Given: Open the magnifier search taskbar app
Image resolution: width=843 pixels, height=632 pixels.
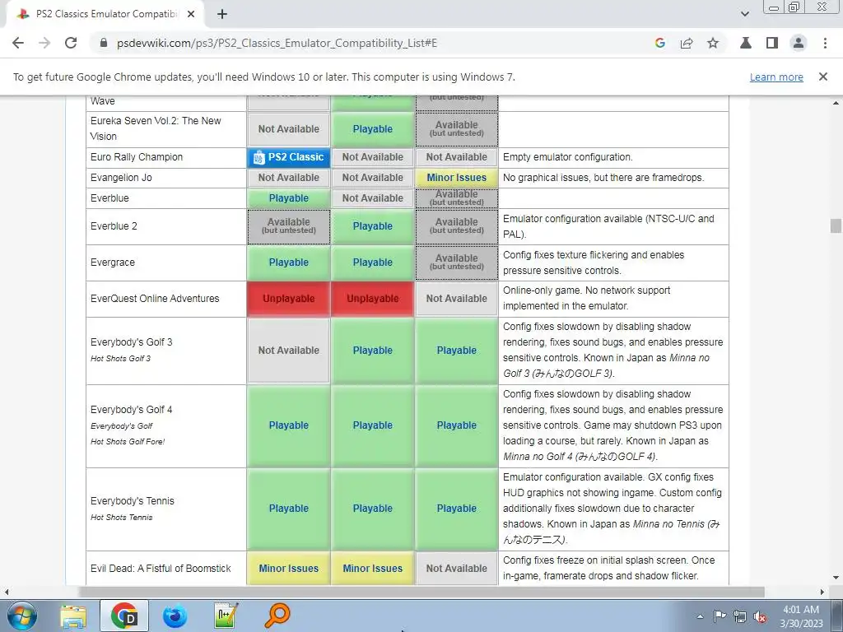Looking at the screenshot, I should pyautogui.click(x=277, y=616).
